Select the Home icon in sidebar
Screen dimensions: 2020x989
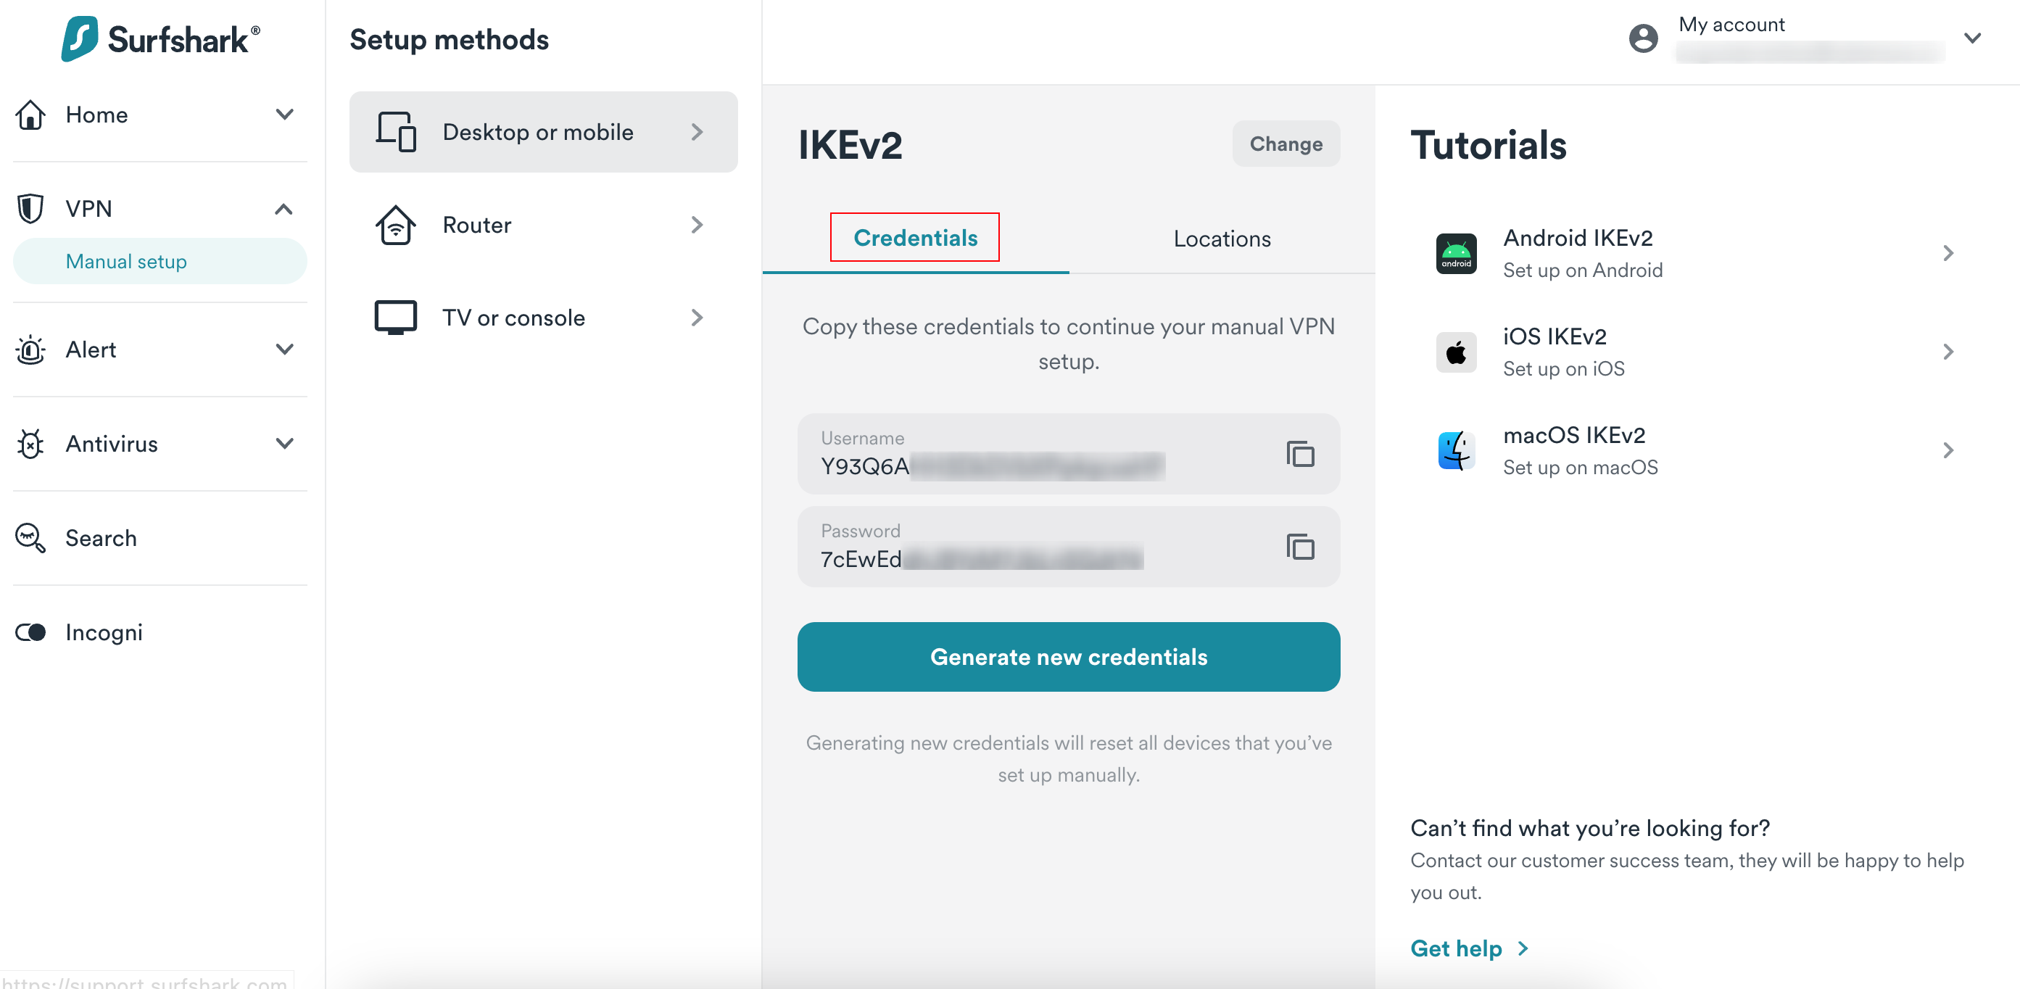pyautogui.click(x=29, y=115)
